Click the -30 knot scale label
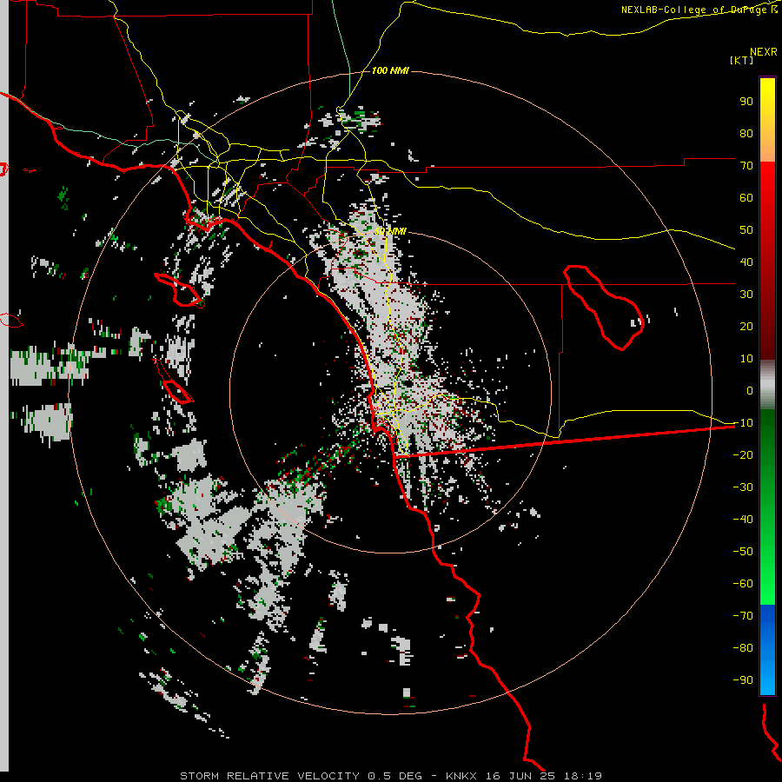Screen dimensions: 782x782 [x=743, y=487]
